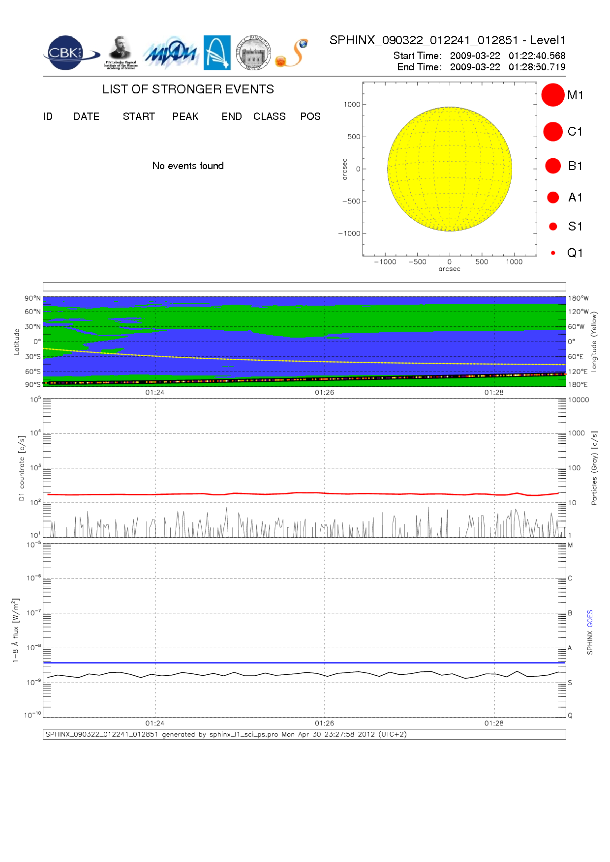
Task: Click the blue MIFI wave logo
Action: click(171, 53)
